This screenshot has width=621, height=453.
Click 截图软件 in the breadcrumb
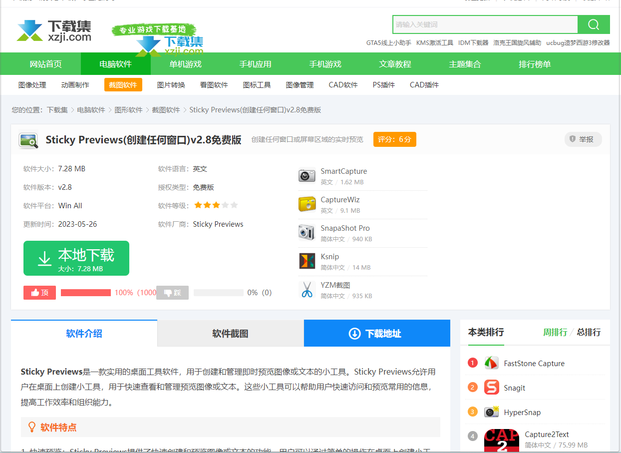166,110
